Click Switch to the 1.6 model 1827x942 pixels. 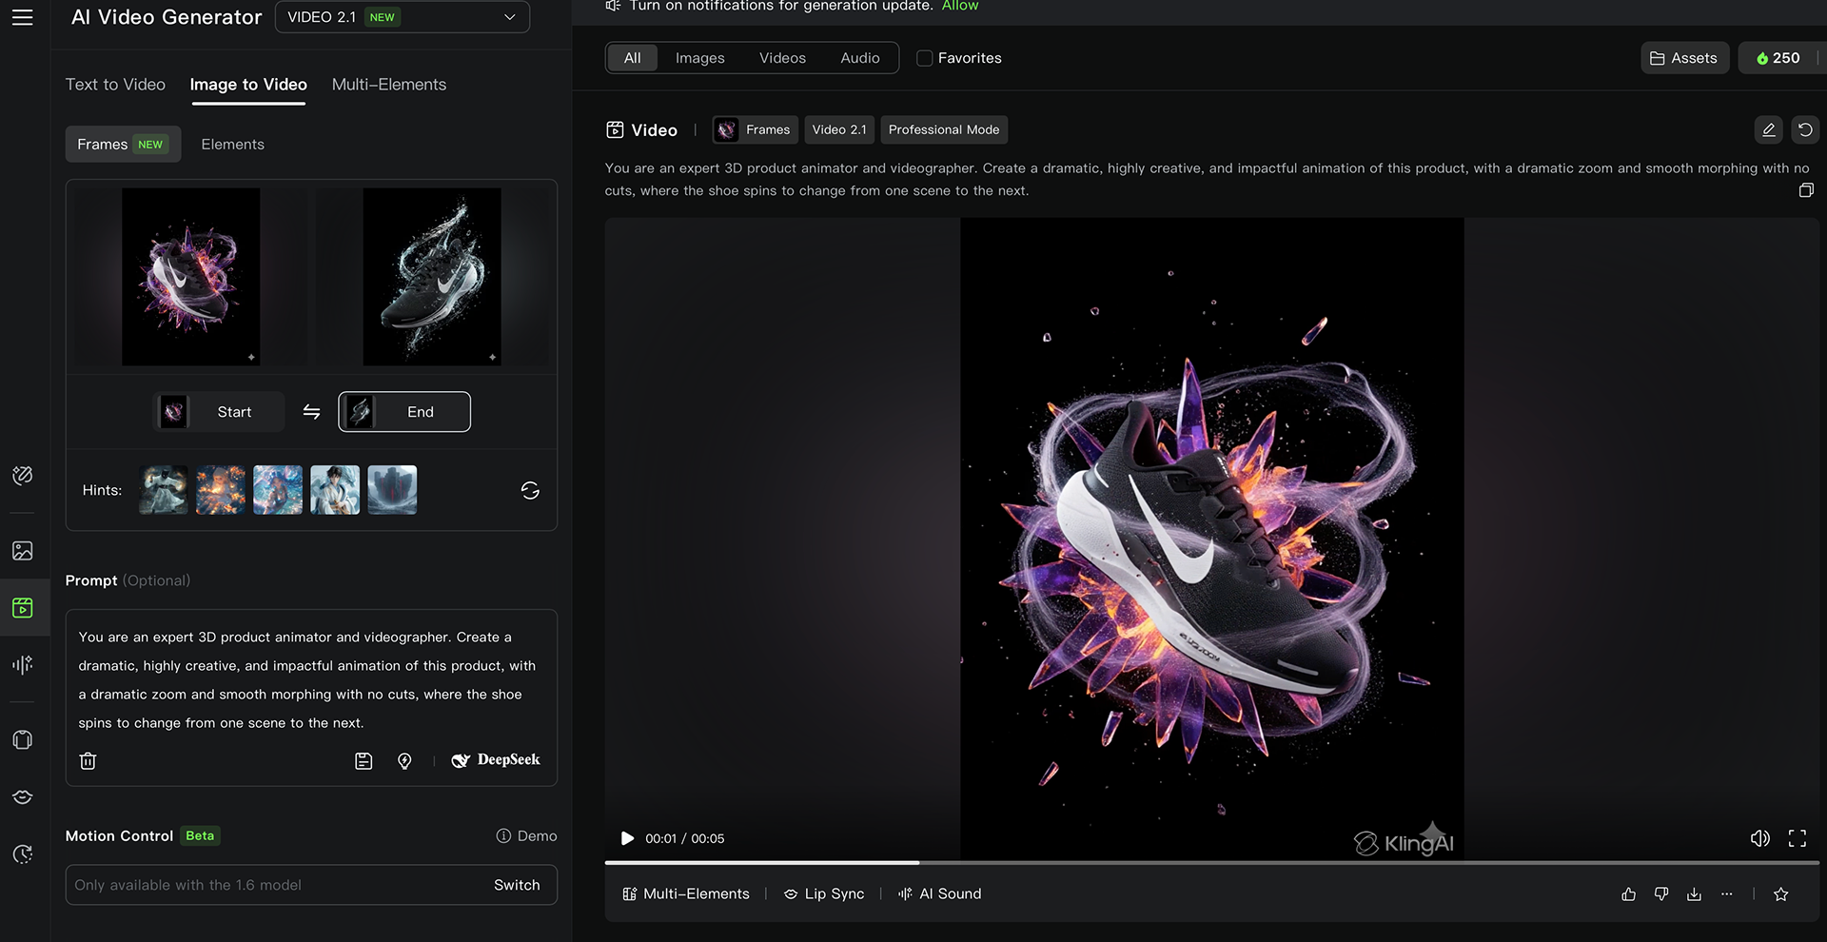tap(517, 885)
